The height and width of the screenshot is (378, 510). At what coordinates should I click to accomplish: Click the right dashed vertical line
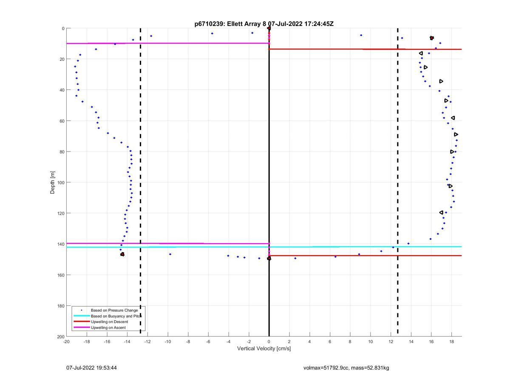[398, 182]
